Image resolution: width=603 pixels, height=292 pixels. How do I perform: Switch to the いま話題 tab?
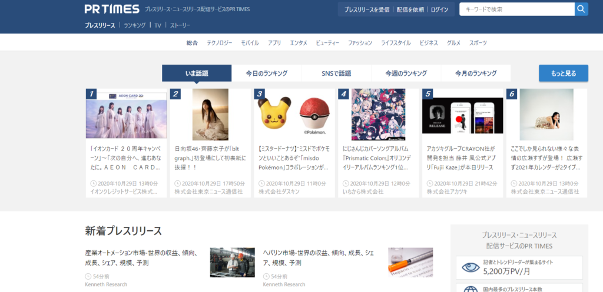(x=197, y=73)
